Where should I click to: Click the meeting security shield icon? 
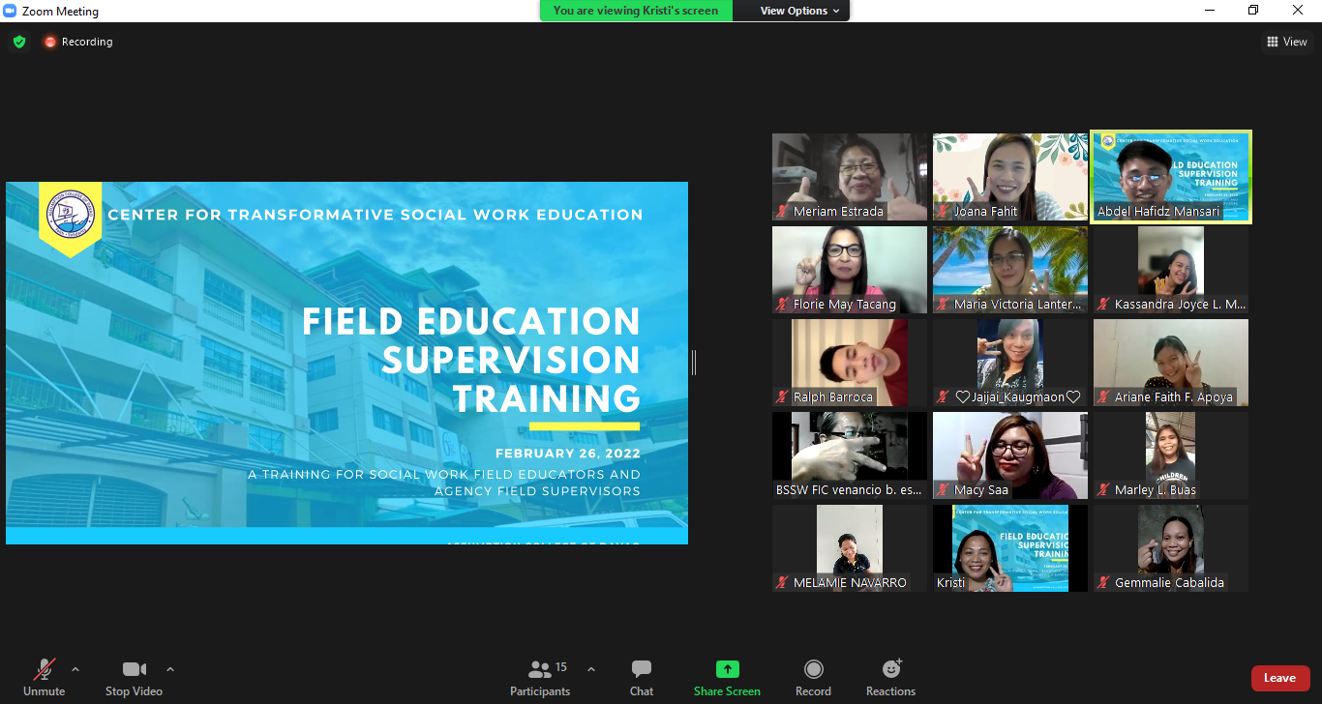[x=19, y=42]
